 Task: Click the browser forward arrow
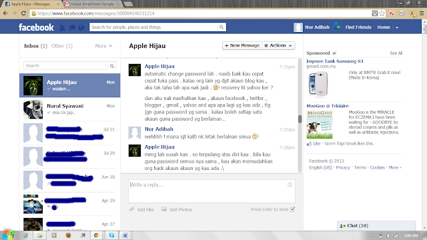pos(15,13)
